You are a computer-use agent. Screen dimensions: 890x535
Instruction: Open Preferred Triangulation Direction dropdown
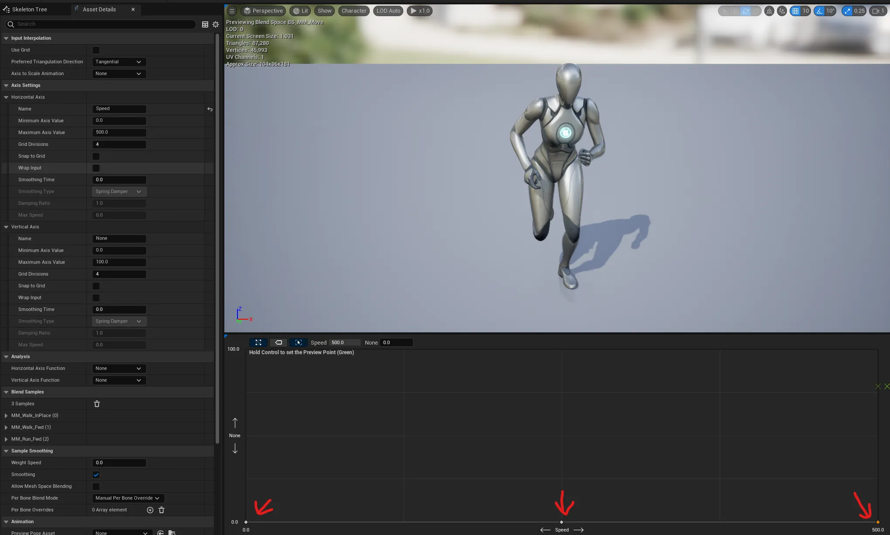pyautogui.click(x=119, y=62)
